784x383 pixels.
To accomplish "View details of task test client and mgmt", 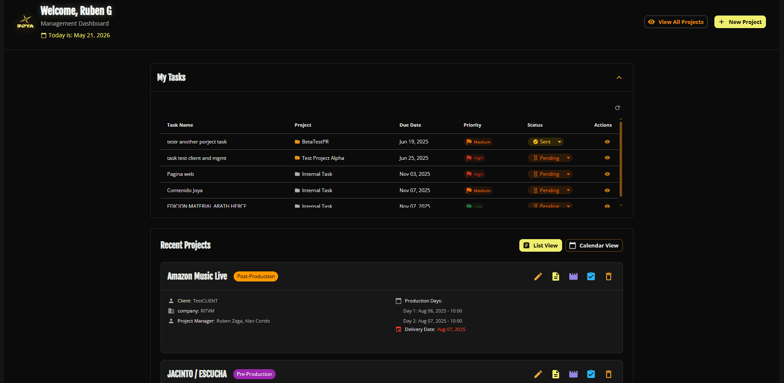I will 607,158.
